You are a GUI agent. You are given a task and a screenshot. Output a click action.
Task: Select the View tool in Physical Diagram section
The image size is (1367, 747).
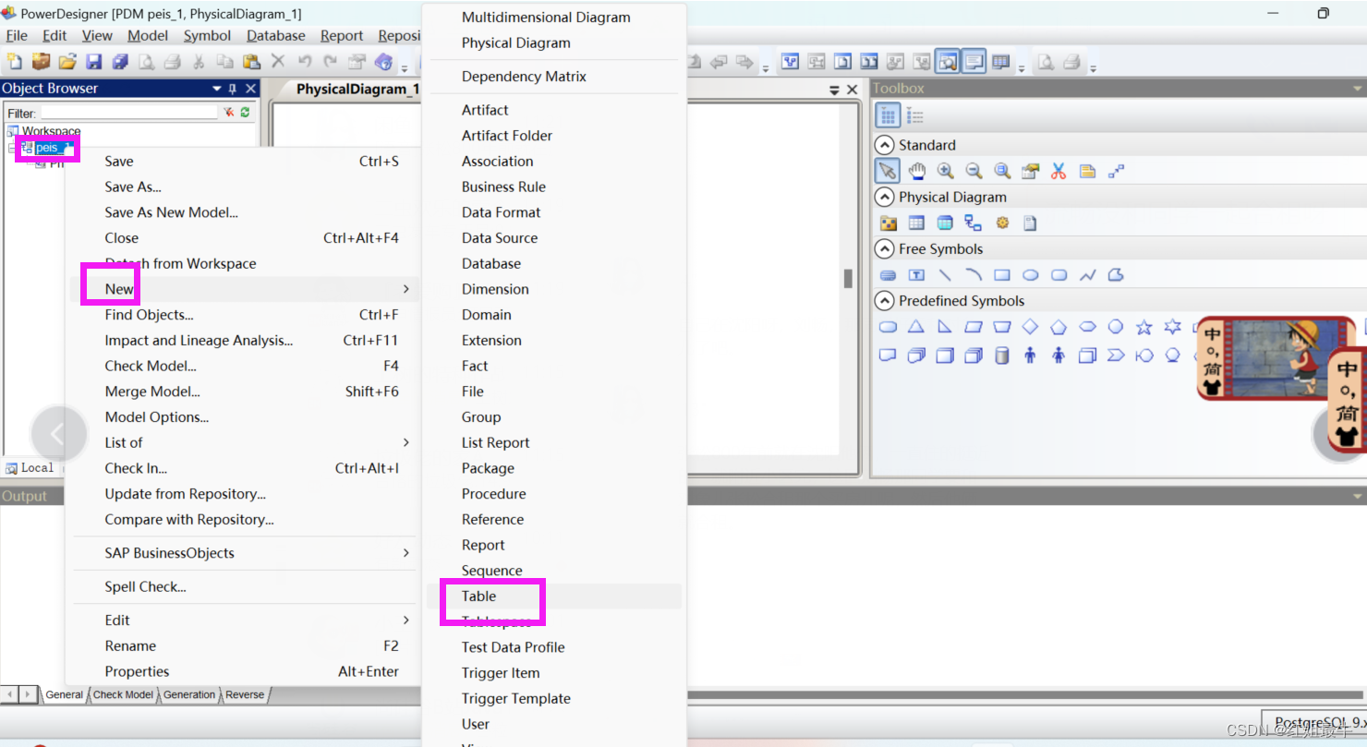[x=946, y=223]
